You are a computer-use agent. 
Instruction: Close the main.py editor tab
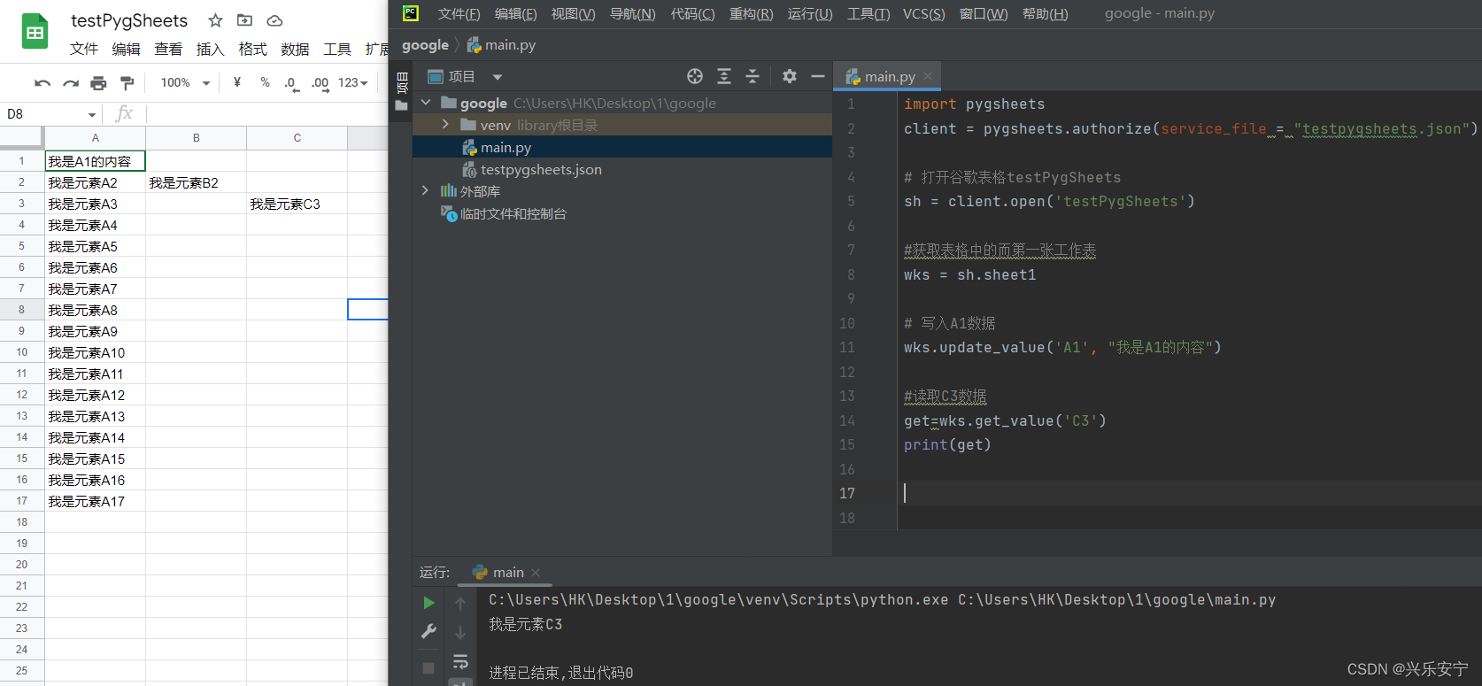click(x=928, y=77)
